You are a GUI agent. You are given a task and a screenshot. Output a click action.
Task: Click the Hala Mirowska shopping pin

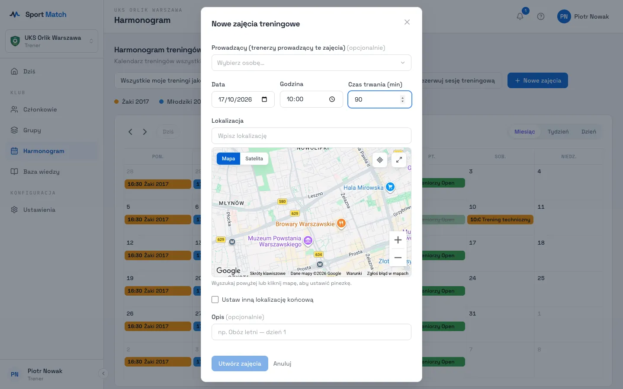[390, 187]
